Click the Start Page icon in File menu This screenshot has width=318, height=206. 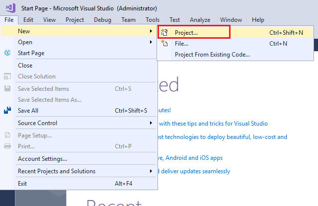(x=7, y=53)
